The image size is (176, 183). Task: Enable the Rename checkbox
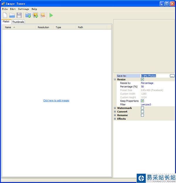[x=142, y=115]
